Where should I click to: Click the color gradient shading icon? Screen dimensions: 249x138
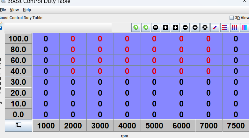[245, 27]
